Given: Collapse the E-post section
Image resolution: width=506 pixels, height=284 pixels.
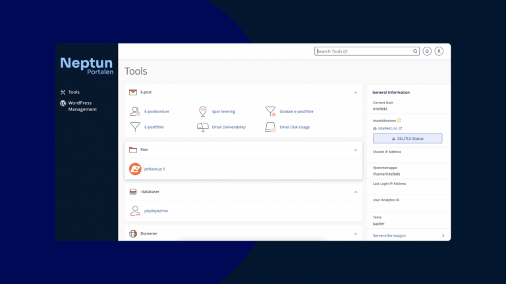Looking at the screenshot, I should click(x=355, y=93).
